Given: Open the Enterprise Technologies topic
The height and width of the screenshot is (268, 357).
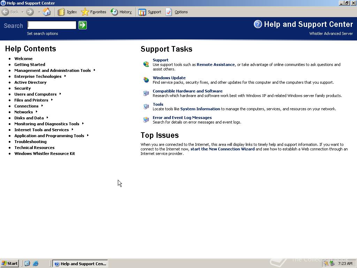Looking at the screenshot, I should point(38,76).
